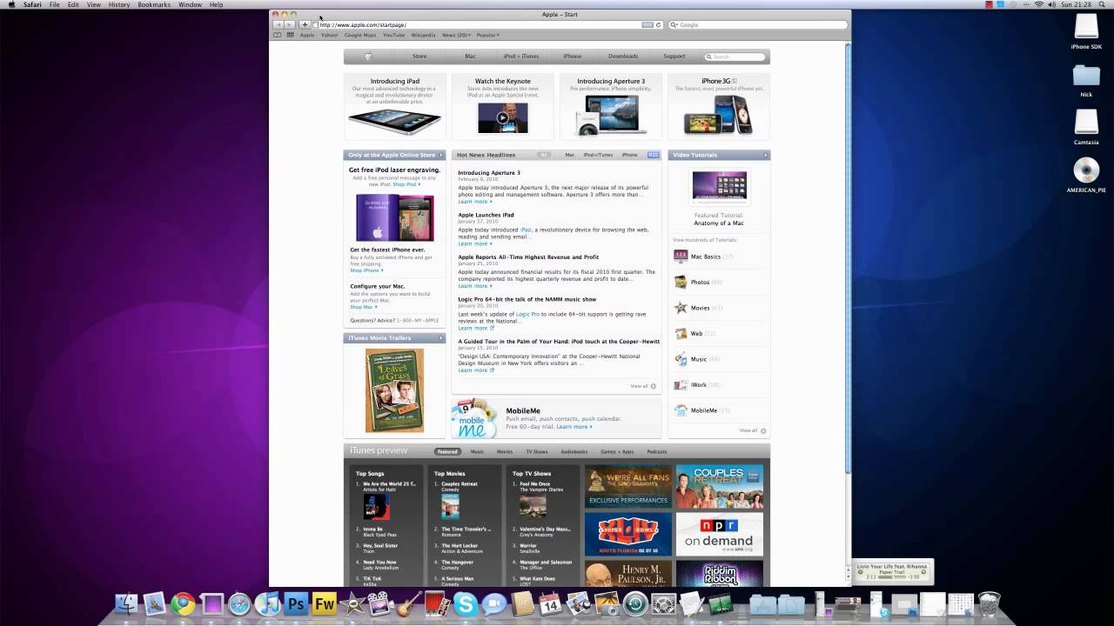Play the Watch the Keynote video thumbnail

pos(502,117)
